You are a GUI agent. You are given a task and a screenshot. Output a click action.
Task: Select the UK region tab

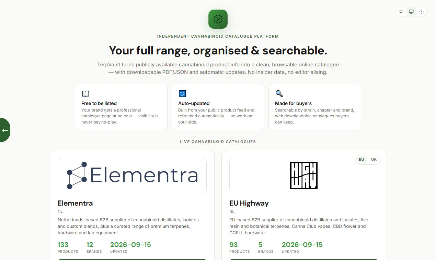(x=374, y=159)
